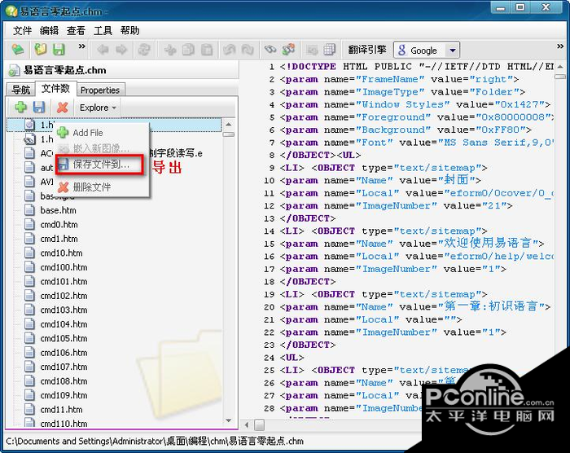Click the open folder toolbar icon

click(41, 50)
